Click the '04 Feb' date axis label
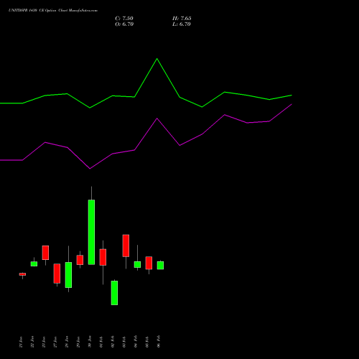Image resolution: width=359 pixels, height=359 pixels. coord(136,342)
